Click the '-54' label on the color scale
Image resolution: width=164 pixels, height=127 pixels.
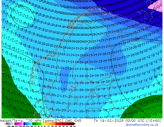pyautogui.click(x=8, y=126)
